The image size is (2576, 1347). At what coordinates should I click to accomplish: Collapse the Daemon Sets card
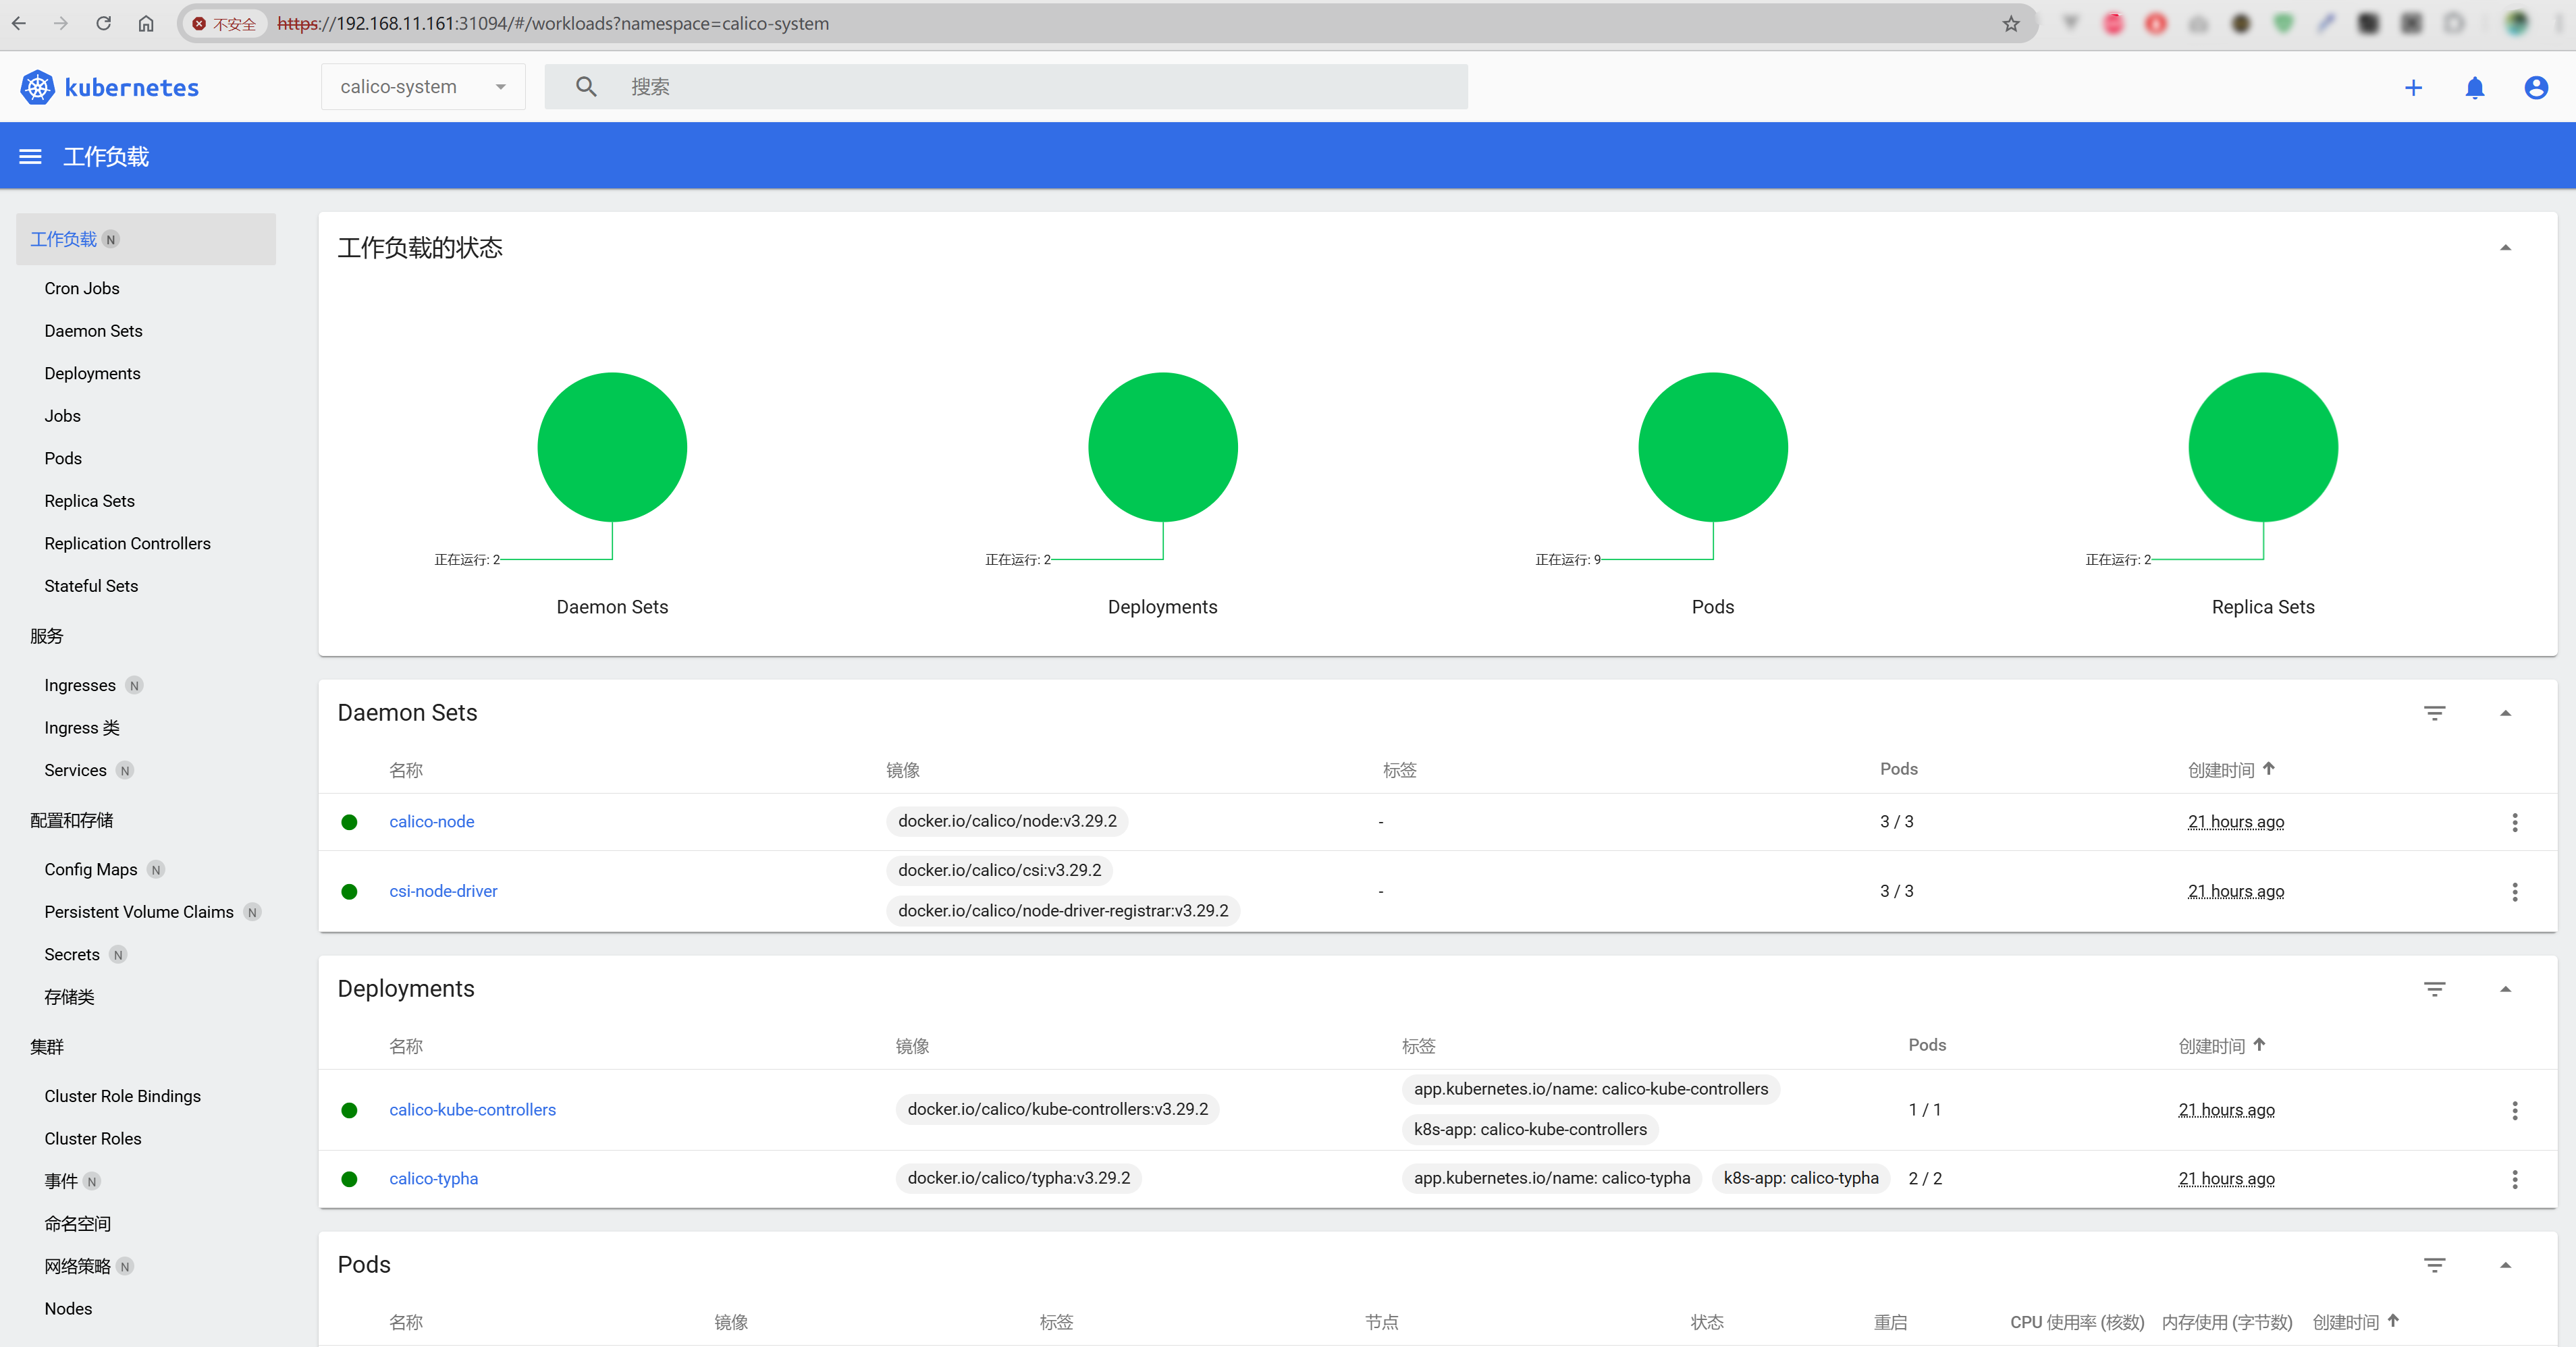click(2505, 713)
